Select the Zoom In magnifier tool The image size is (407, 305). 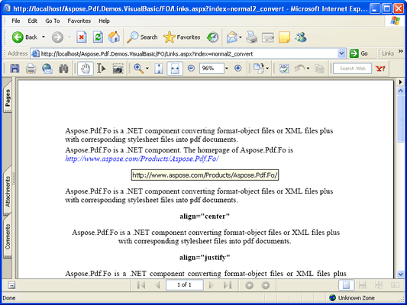tap(138, 69)
